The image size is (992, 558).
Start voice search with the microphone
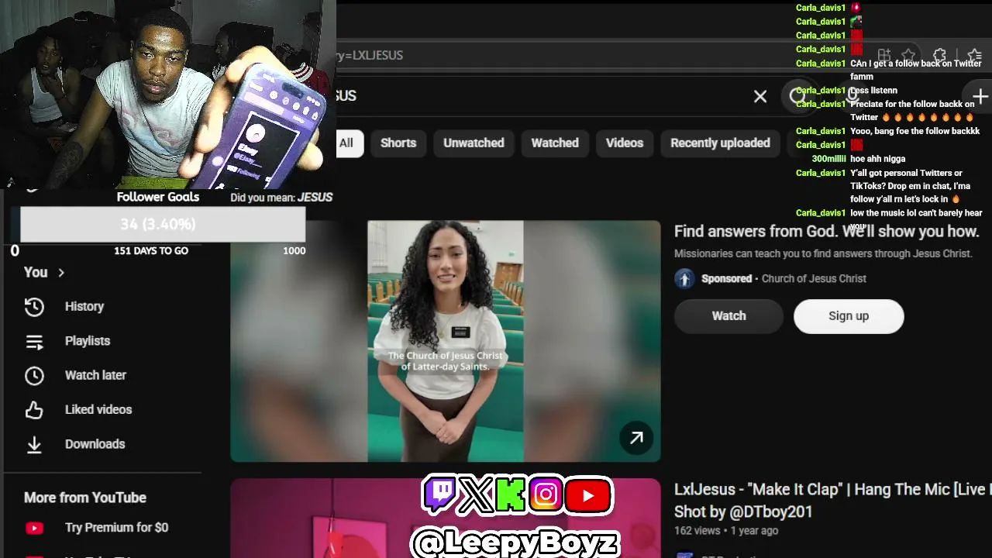pos(852,96)
